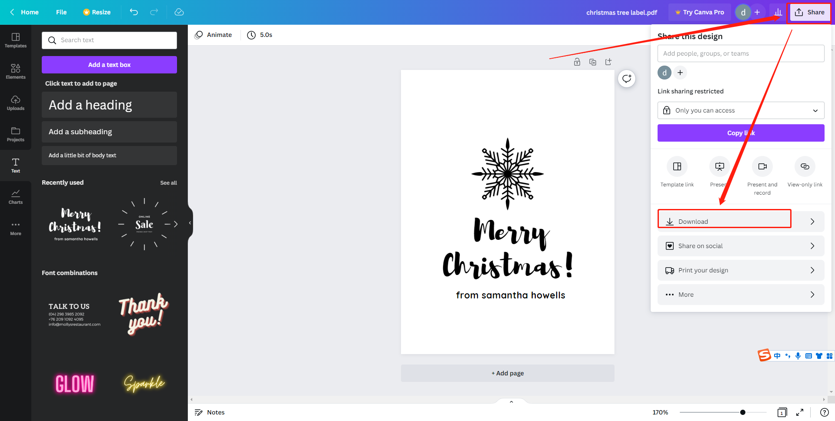Click the Redo arrow icon
This screenshot has height=421, width=835.
[x=154, y=12]
